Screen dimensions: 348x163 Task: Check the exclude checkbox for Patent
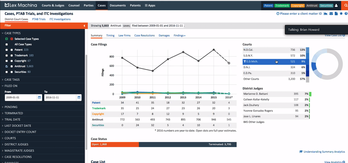tap(12, 50)
